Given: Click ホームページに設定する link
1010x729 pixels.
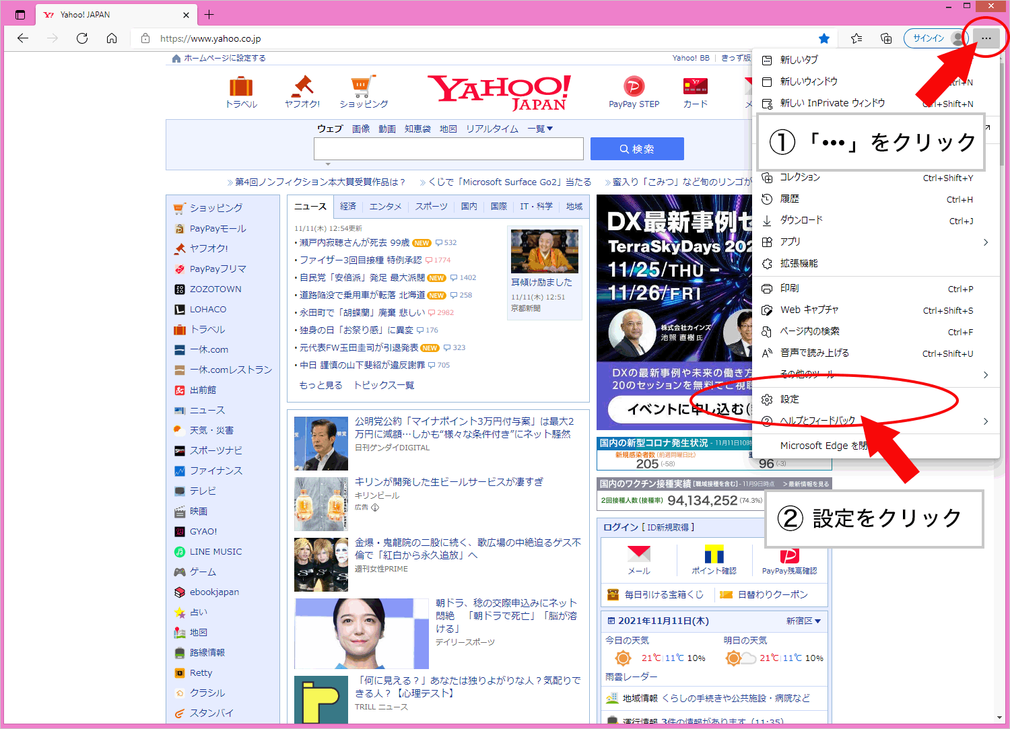Looking at the screenshot, I should (x=225, y=59).
